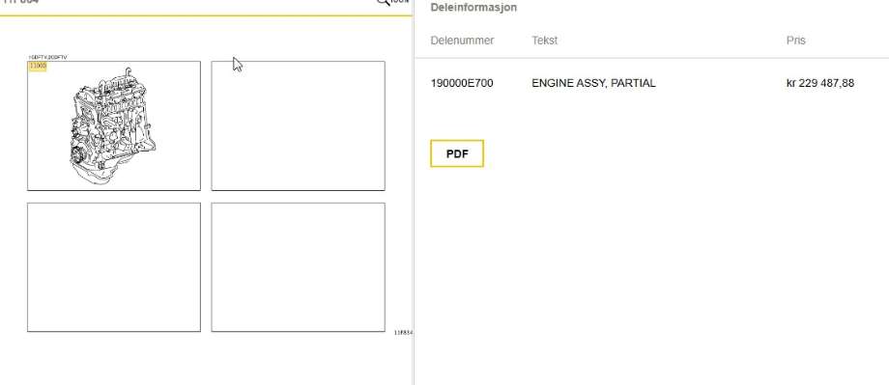The image size is (889, 385).
Task: Click the ENGINE ASSY, PARTIAL text
Action: click(x=593, y=83)
